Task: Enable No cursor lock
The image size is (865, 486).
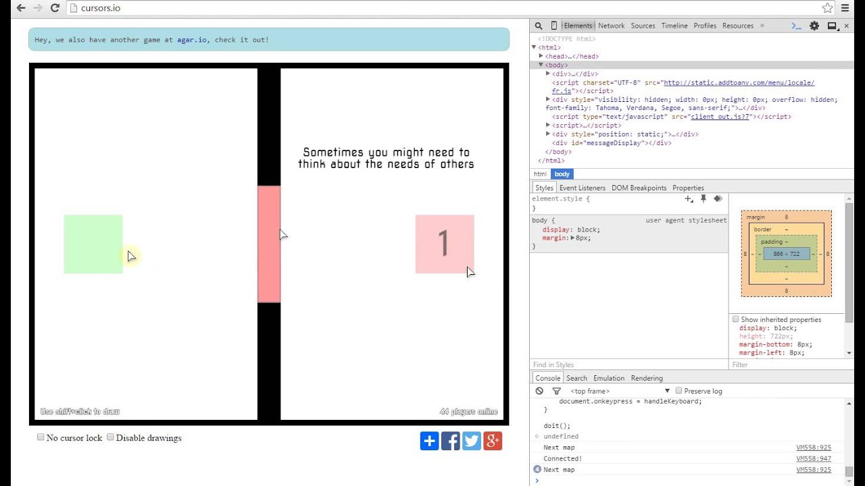Action: 41,437
